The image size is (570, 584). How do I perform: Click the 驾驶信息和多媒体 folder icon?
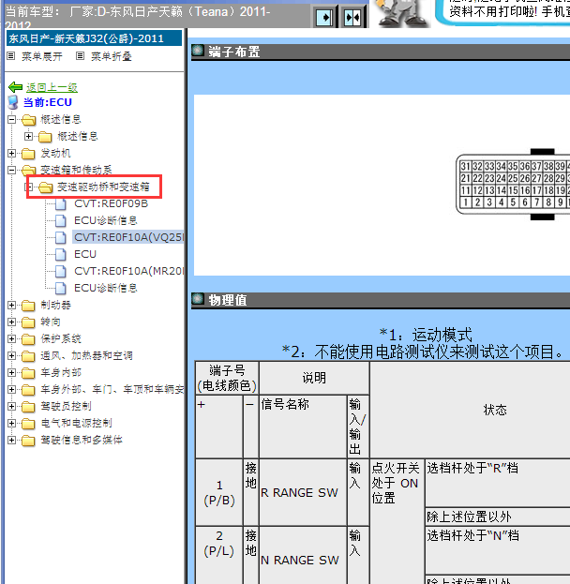pyautogui.click(x=28, y=441)
